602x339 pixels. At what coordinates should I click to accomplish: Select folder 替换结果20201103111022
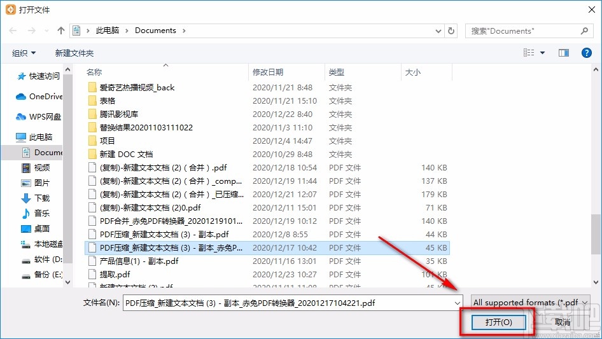(267, 127)
